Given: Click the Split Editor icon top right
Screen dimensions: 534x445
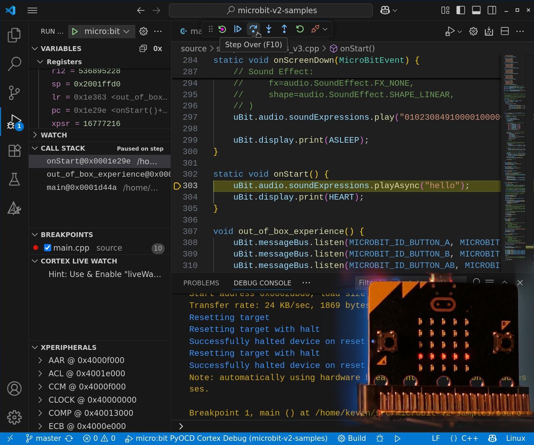Looking at the screenshot, I should click(505, 31).
